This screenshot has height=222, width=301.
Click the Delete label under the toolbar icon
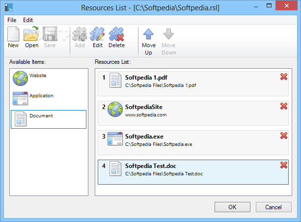pyautogui.click(x=116, y=45)
